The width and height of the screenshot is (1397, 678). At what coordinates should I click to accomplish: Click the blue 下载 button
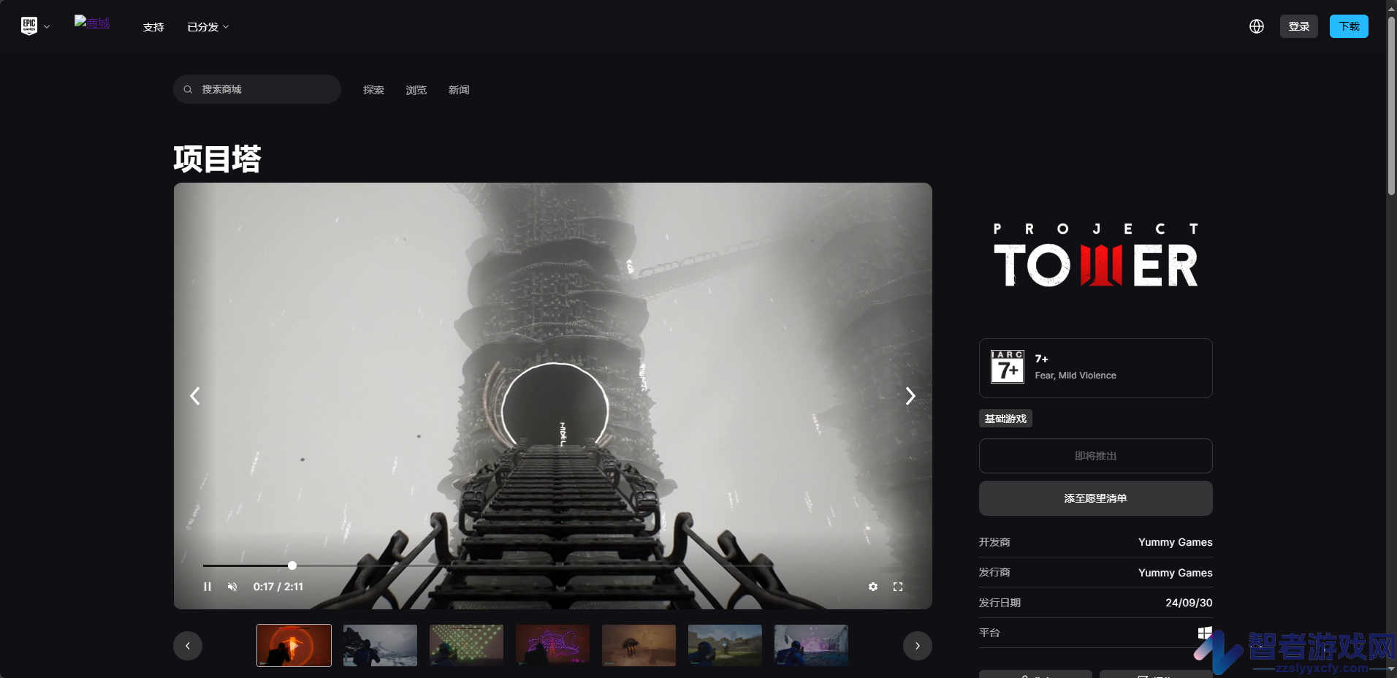(1349, 26)
